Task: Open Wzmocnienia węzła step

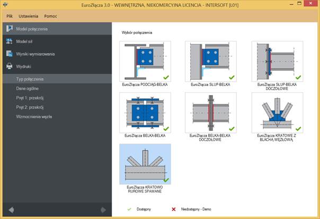Action: (57, 117)
